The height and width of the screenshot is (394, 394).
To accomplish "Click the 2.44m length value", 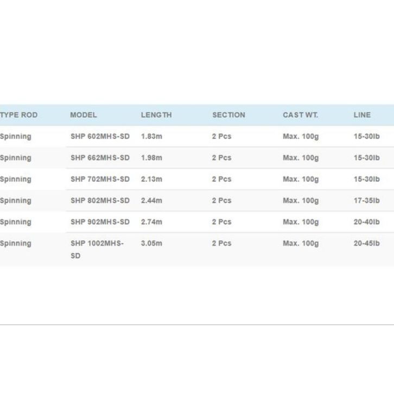I will tap(151, 201).
